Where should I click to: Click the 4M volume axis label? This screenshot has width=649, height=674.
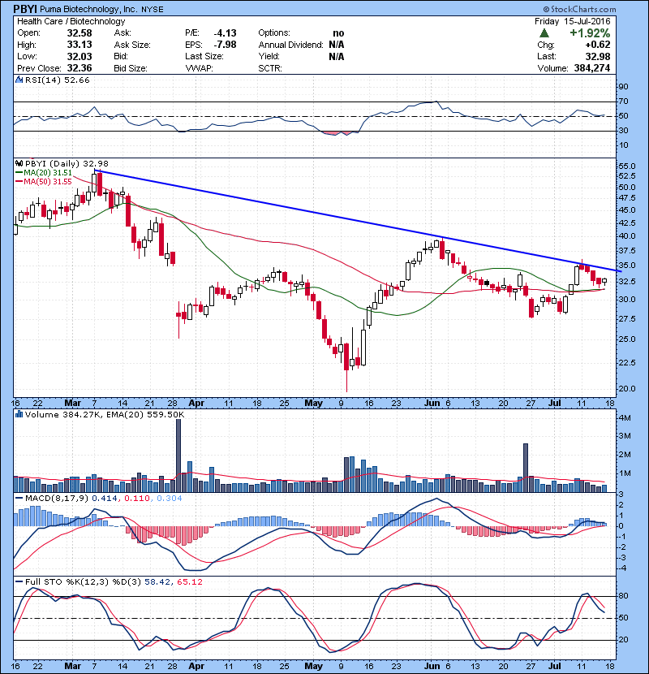625,418
